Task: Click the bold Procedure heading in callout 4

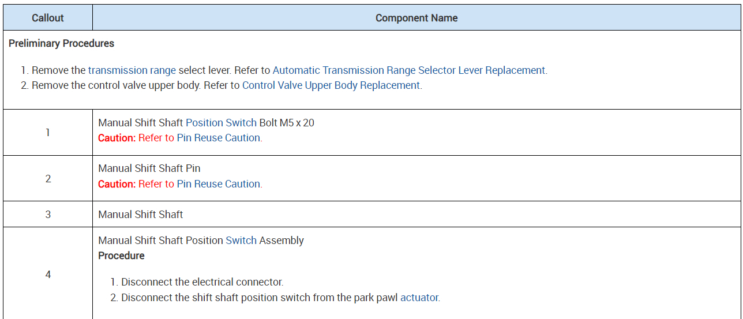Action: pyautogui.click(x=121, y=256)
